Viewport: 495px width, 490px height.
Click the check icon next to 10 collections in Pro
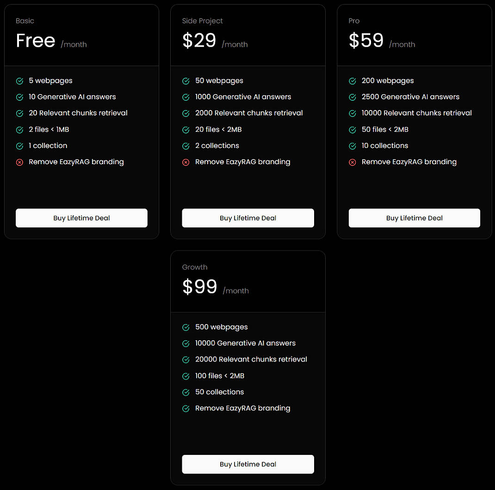pos(352,146)
